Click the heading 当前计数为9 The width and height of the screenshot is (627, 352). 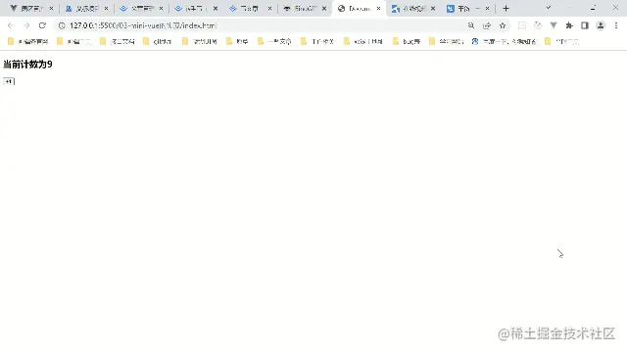(x=27, y=65)
